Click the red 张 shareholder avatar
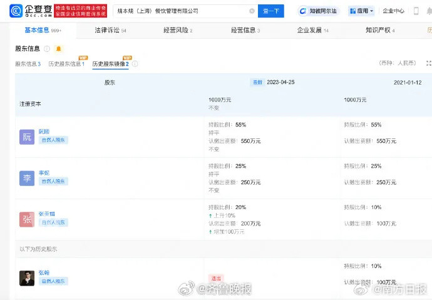Viewport: 432px width, 300px height. click(27, 219)
